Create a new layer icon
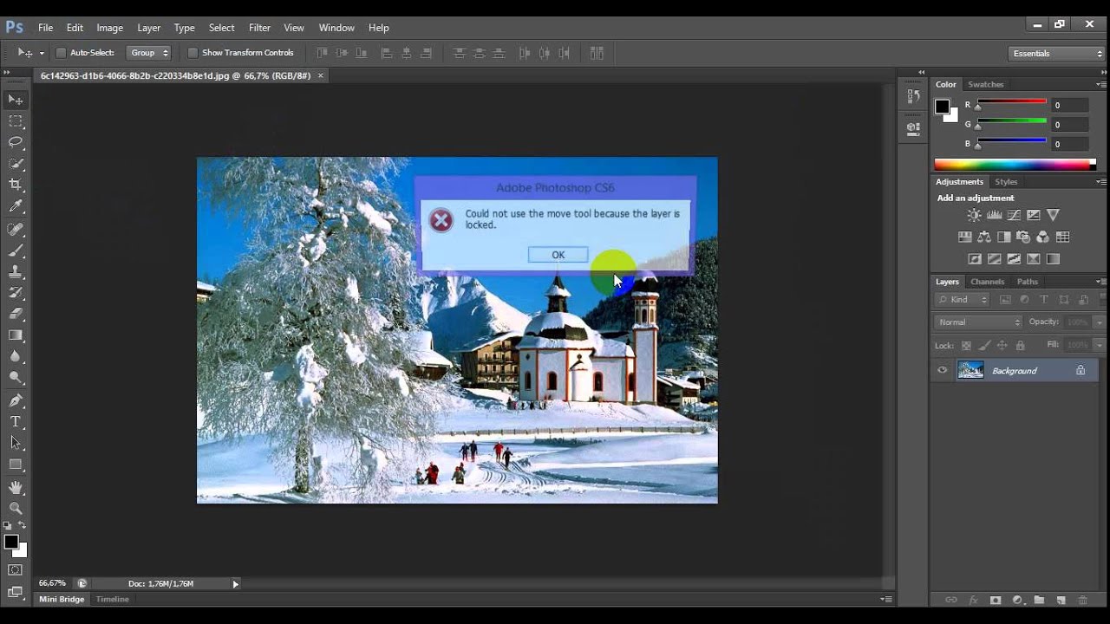The height and width of the screenshot is (624, 1110). (x=1061, y=600)
